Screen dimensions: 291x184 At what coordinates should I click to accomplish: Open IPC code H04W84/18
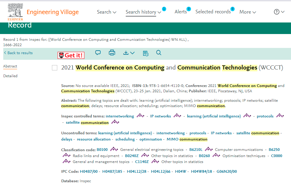pyautogui.click(x=202, y=172)
